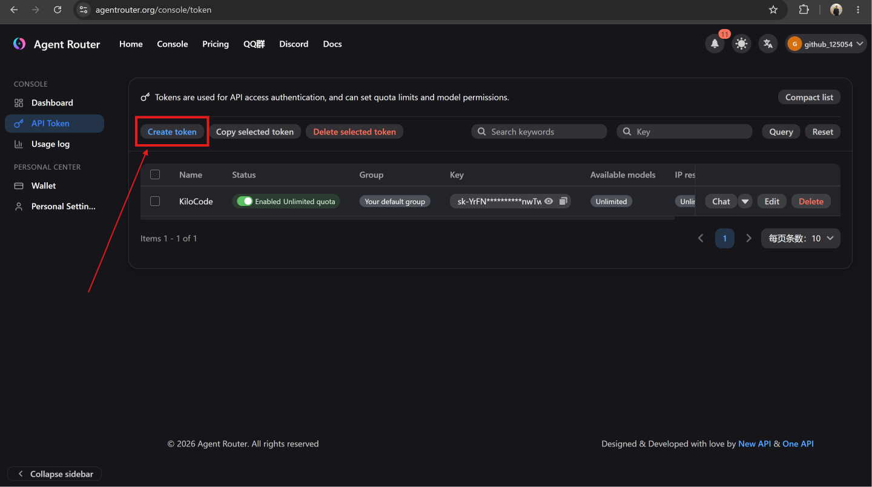872x487 pixels.
Task: Delete the KiloCode token
Action: point(811,201)
